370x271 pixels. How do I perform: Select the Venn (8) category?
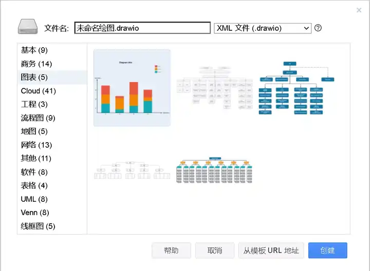tap(52, 212)
